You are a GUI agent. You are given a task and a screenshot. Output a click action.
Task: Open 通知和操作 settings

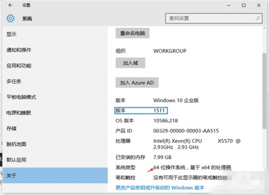pyautogui.click(x=19, y=50)
